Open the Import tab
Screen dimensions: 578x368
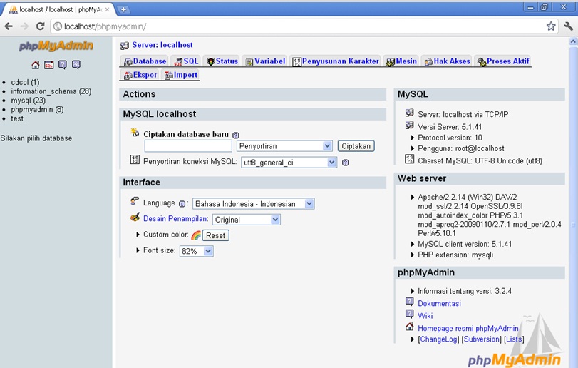click(180, 75)
